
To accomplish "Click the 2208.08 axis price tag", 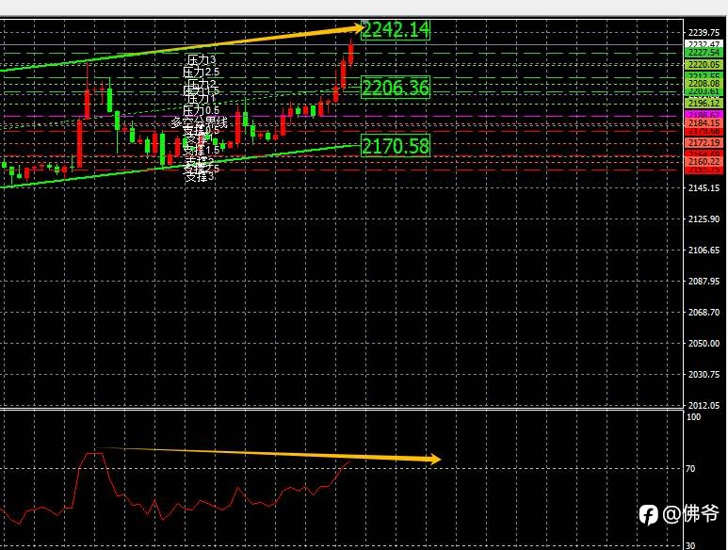I will click(x=704, y=83).
